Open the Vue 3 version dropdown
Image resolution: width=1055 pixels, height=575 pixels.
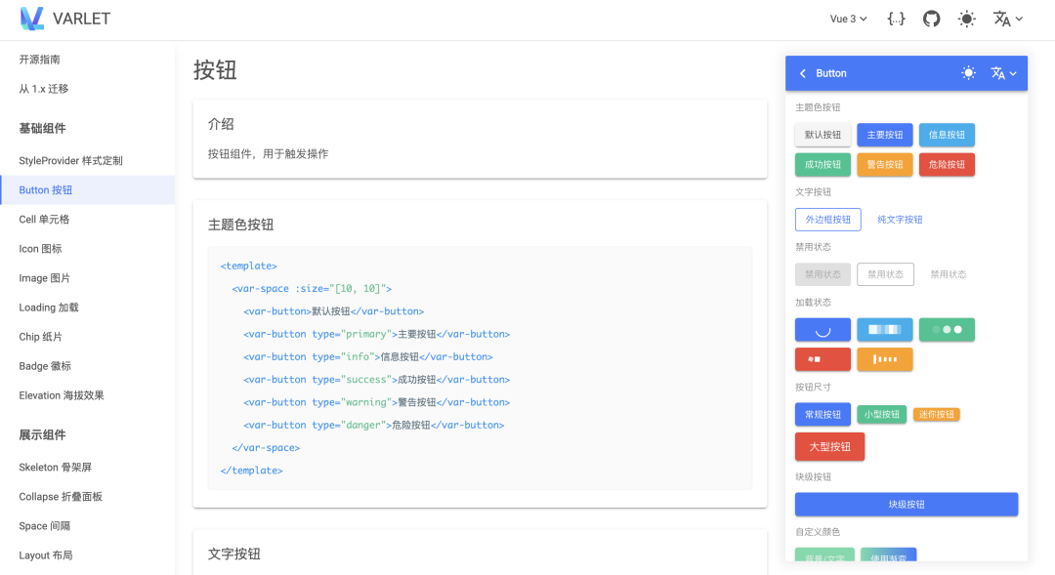pos(848,19)
